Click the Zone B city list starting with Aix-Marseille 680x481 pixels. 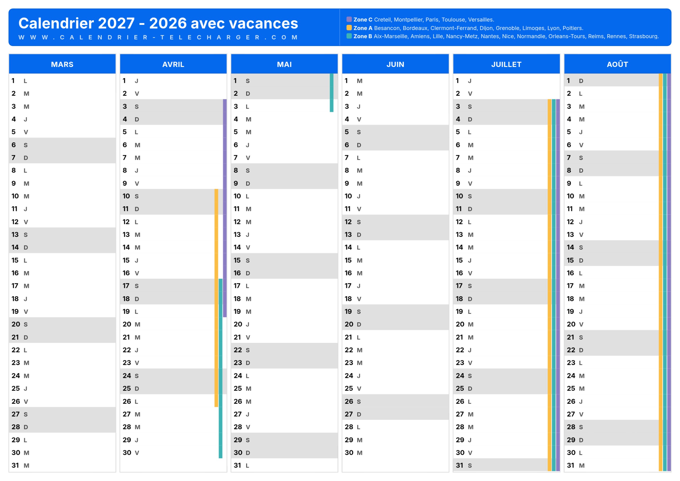pos(516,36)
